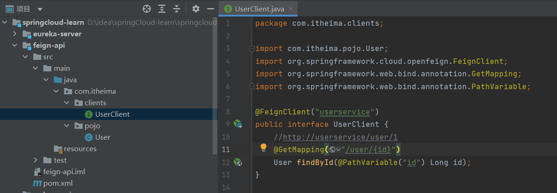Hide the project tool window

click(x=211, y=9)
